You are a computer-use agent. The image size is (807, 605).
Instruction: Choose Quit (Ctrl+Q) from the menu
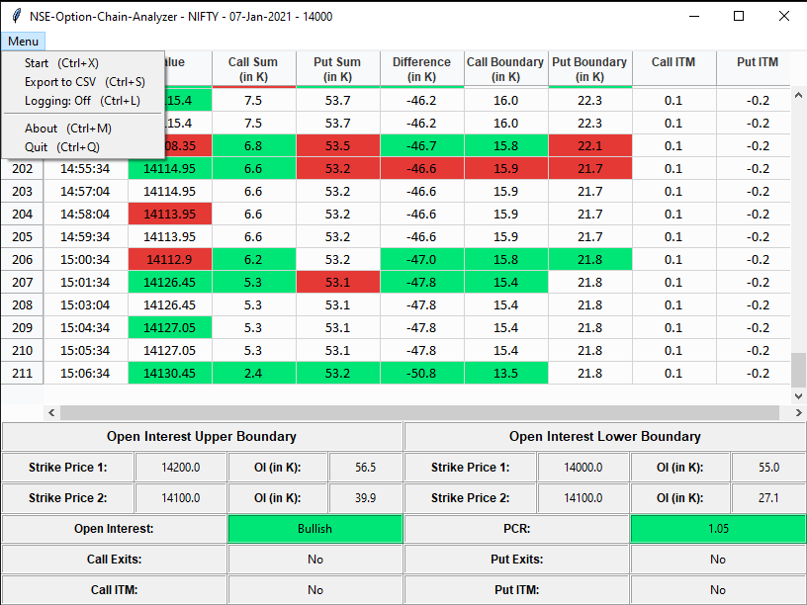(82, 147)
